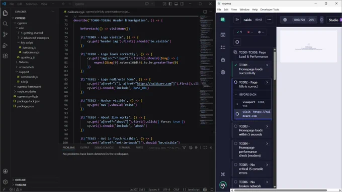Open the Window menu in Cypress
This screenshot has width=342, height=192.
tap(244, 10)
